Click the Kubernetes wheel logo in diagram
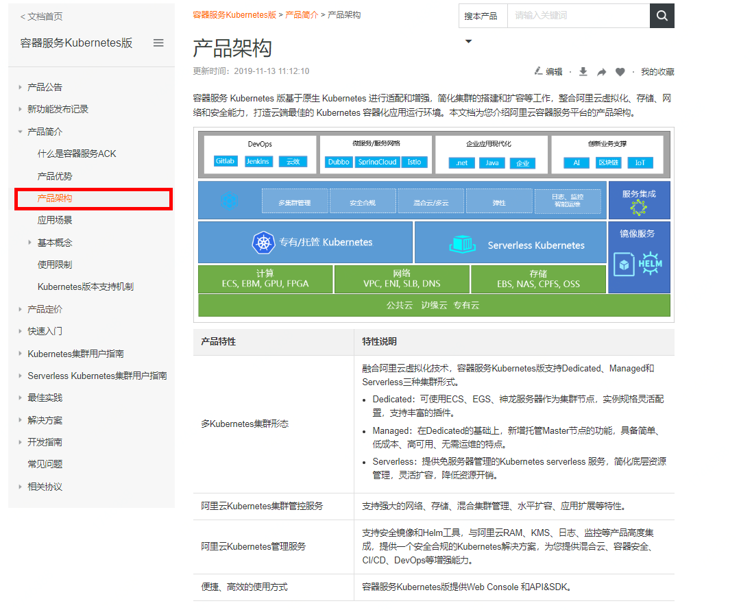This screenshot has width=752, height=610. tap(263, 243)
